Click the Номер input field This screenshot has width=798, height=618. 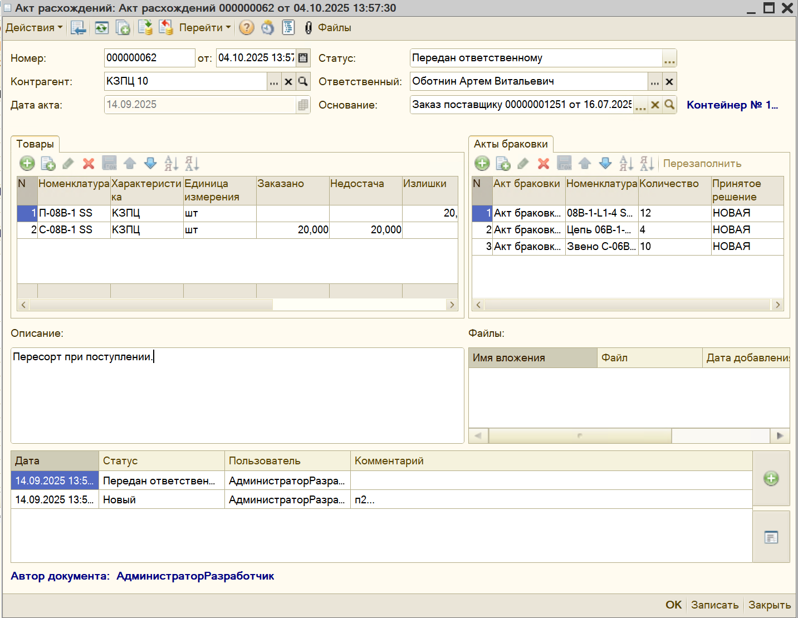(149, 58)
